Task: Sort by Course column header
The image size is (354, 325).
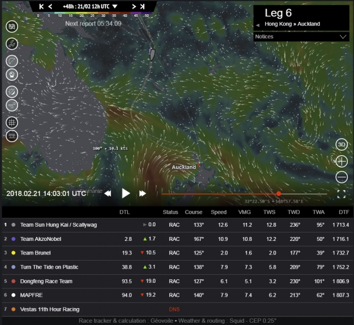Action: [193, 212]
